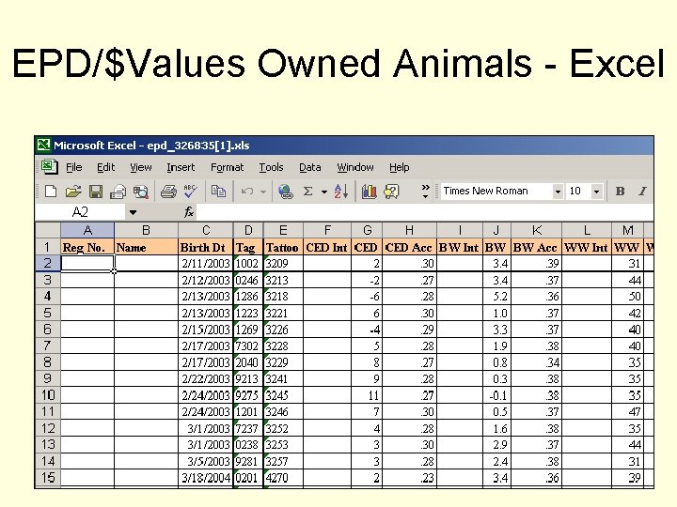677x507 pixels.
Task: Click the 'Reg No.' header cell
Action: 87,247
